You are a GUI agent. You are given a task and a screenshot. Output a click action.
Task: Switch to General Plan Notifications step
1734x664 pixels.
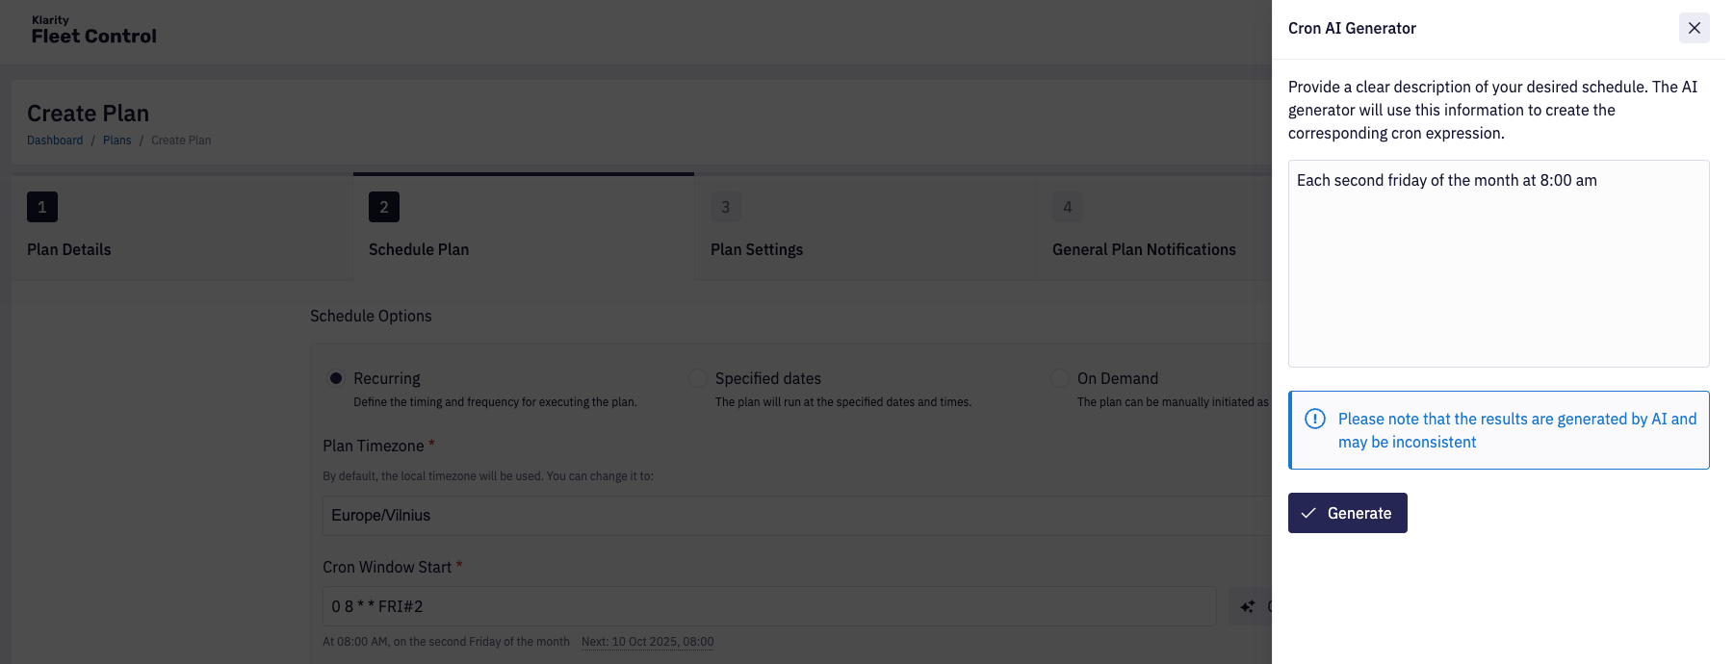tap(1144, 249)
